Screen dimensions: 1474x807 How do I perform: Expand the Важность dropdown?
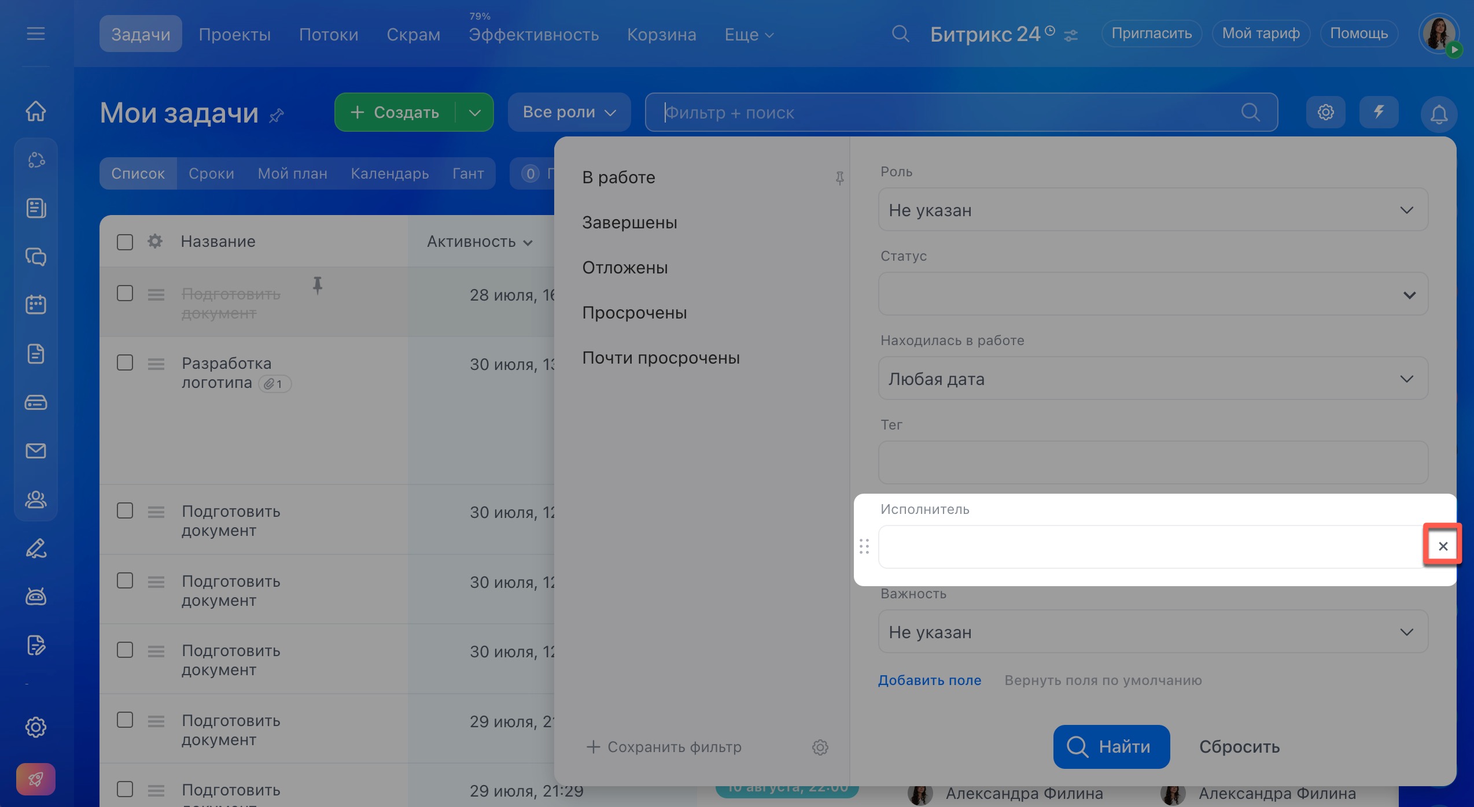click(1153, 632)
